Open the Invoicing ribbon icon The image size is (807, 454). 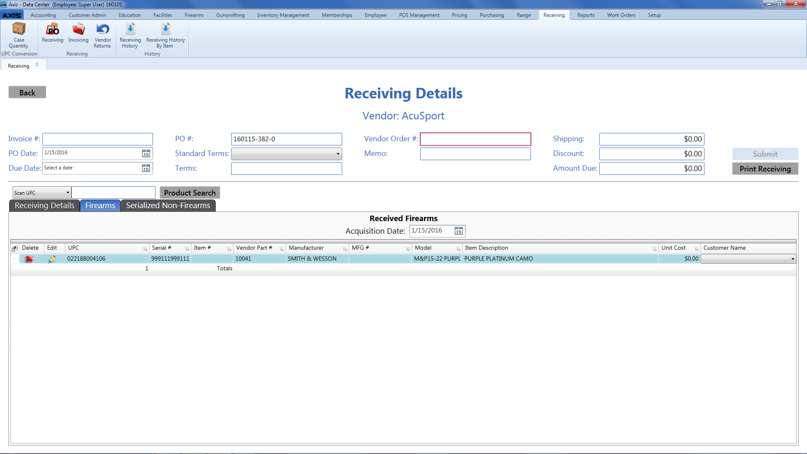[x=78, y=33]
